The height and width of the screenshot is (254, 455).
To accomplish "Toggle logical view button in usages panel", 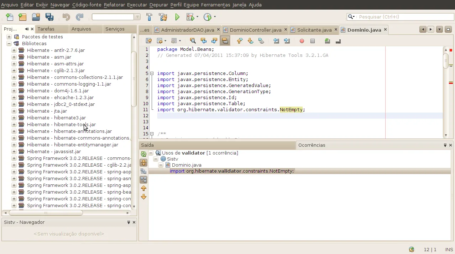I will pyautogui.click(x=143, y=171).
